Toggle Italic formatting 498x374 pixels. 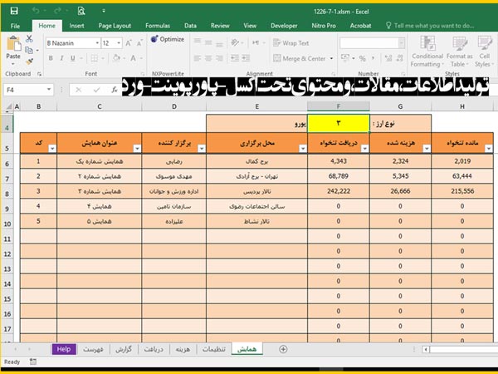(62, 58)
